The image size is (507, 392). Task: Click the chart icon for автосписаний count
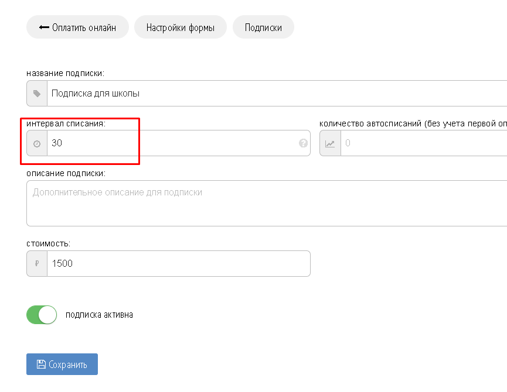click(x=330, y=143)
